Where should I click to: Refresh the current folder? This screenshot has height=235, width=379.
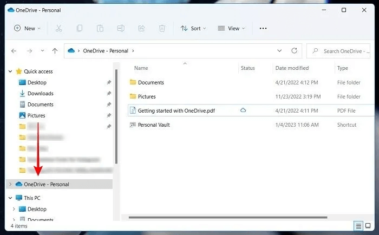[x=294, y=50]
